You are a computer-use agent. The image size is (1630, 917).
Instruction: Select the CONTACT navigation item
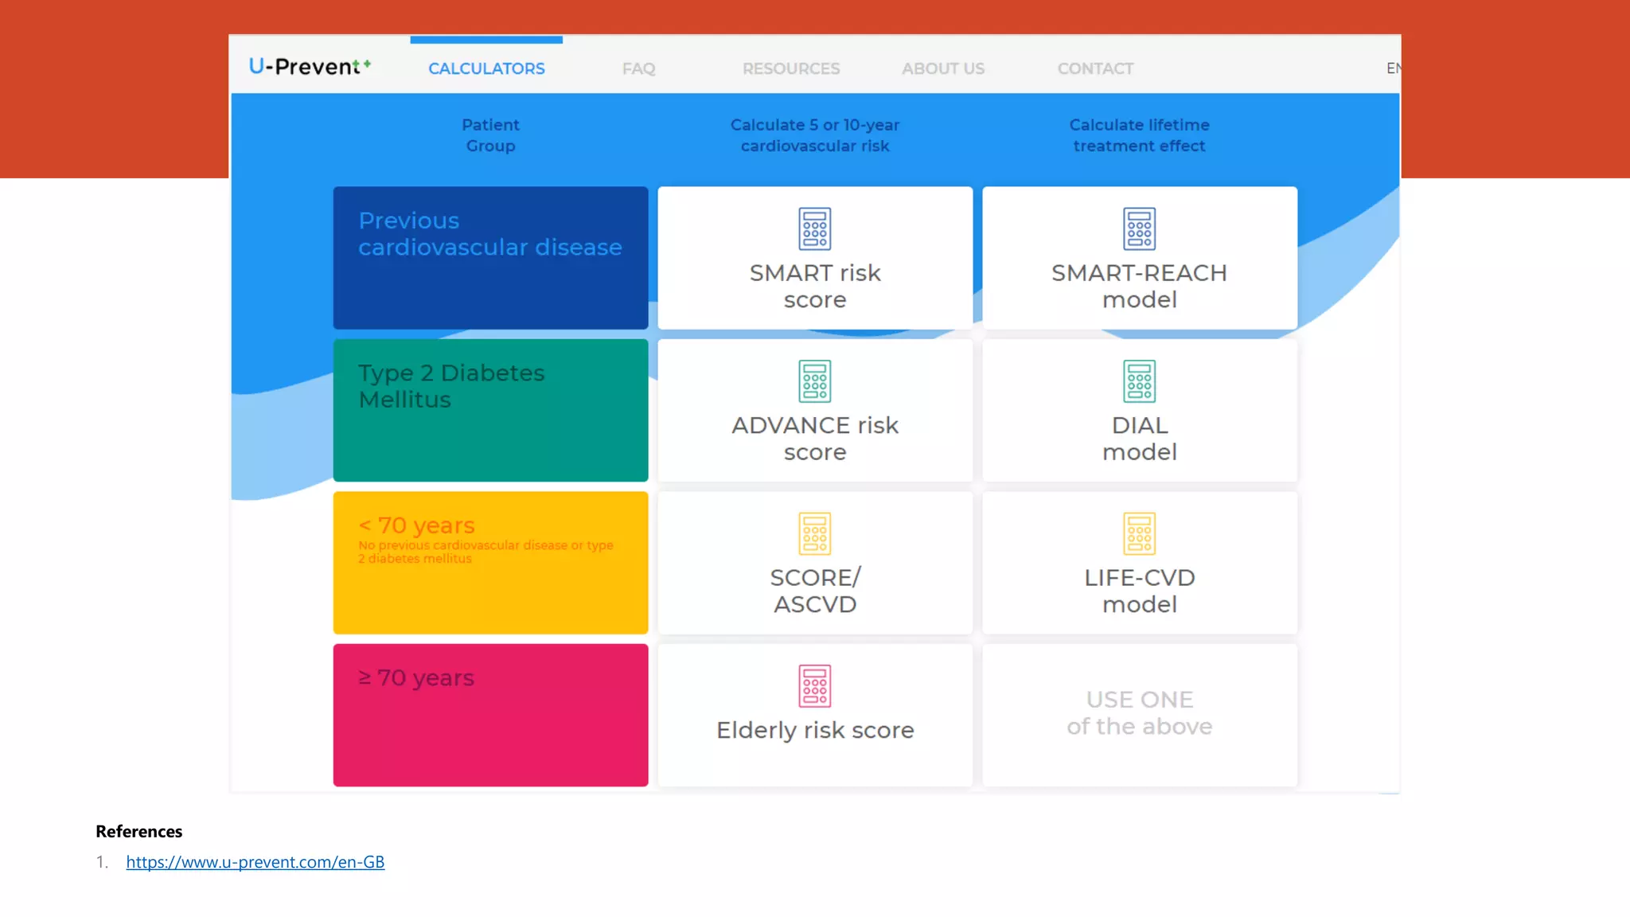(x=1095, y=68)
